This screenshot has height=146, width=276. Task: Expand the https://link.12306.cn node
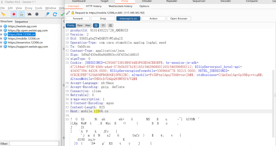(1, 34)
